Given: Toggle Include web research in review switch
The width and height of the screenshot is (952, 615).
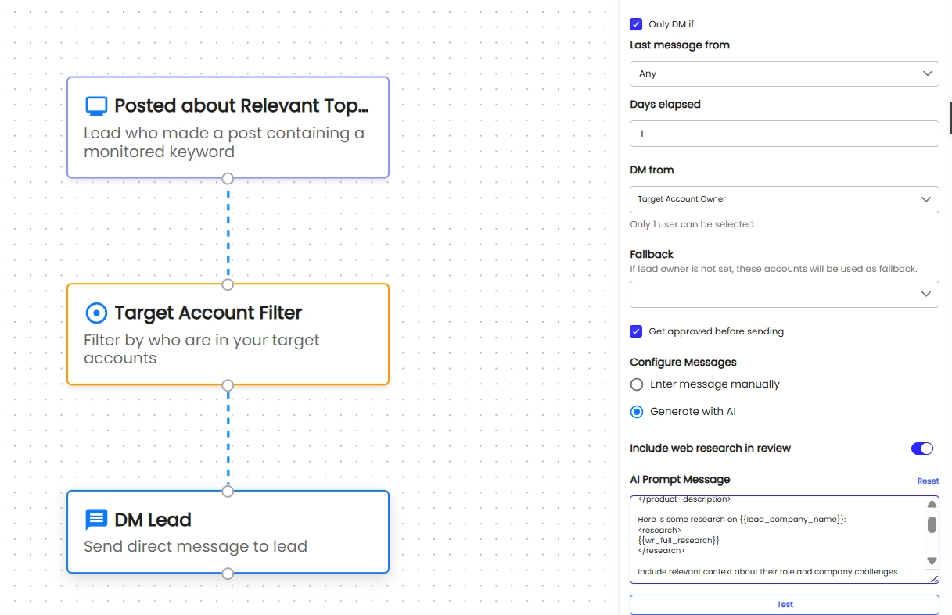Looking at the screenshot, I should point(922,449).
